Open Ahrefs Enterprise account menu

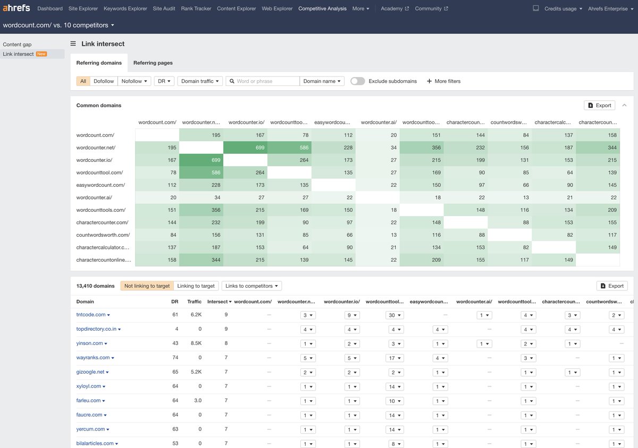point(611,8)
